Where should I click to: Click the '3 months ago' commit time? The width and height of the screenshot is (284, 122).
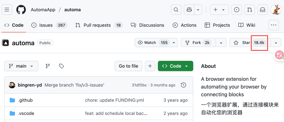tap(163, 85)
